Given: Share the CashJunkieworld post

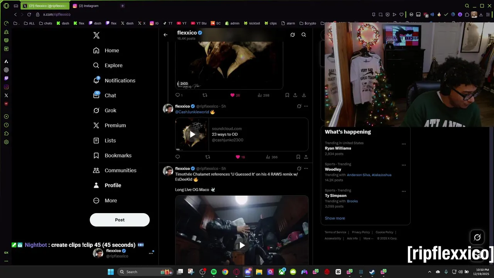Looking at the screenshot, I should [306, 157].
